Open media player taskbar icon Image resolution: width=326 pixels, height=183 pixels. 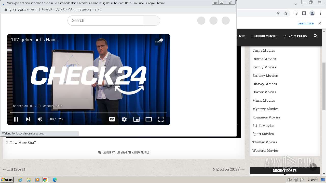tap(37, 180)
